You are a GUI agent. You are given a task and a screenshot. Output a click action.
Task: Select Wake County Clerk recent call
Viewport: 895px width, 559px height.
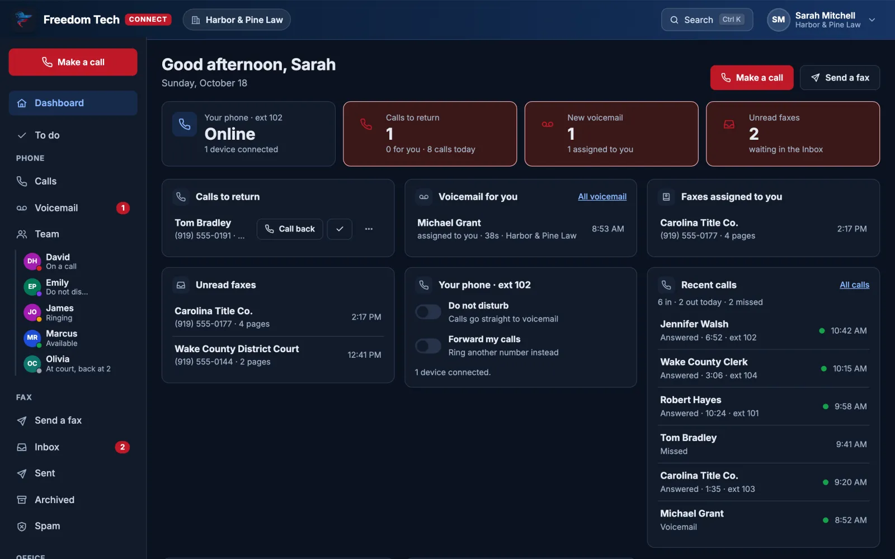coord(764,368)
